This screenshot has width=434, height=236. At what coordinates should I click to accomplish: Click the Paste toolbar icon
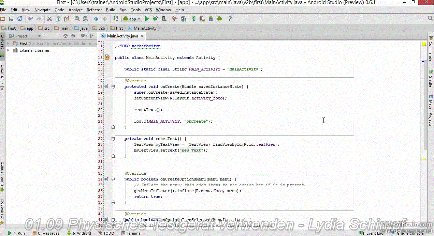[x=66, y=19]
